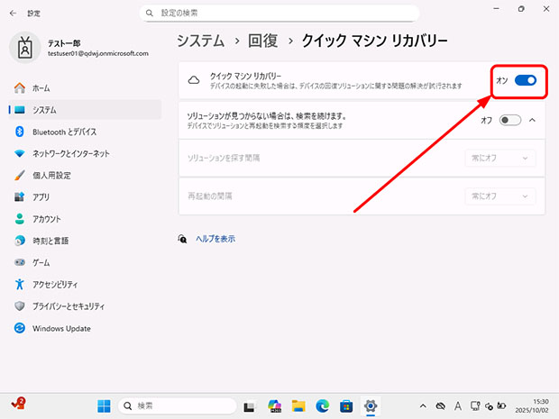559x419 pixels.
Task: Click the アカウント person icon
Action: 20,219
